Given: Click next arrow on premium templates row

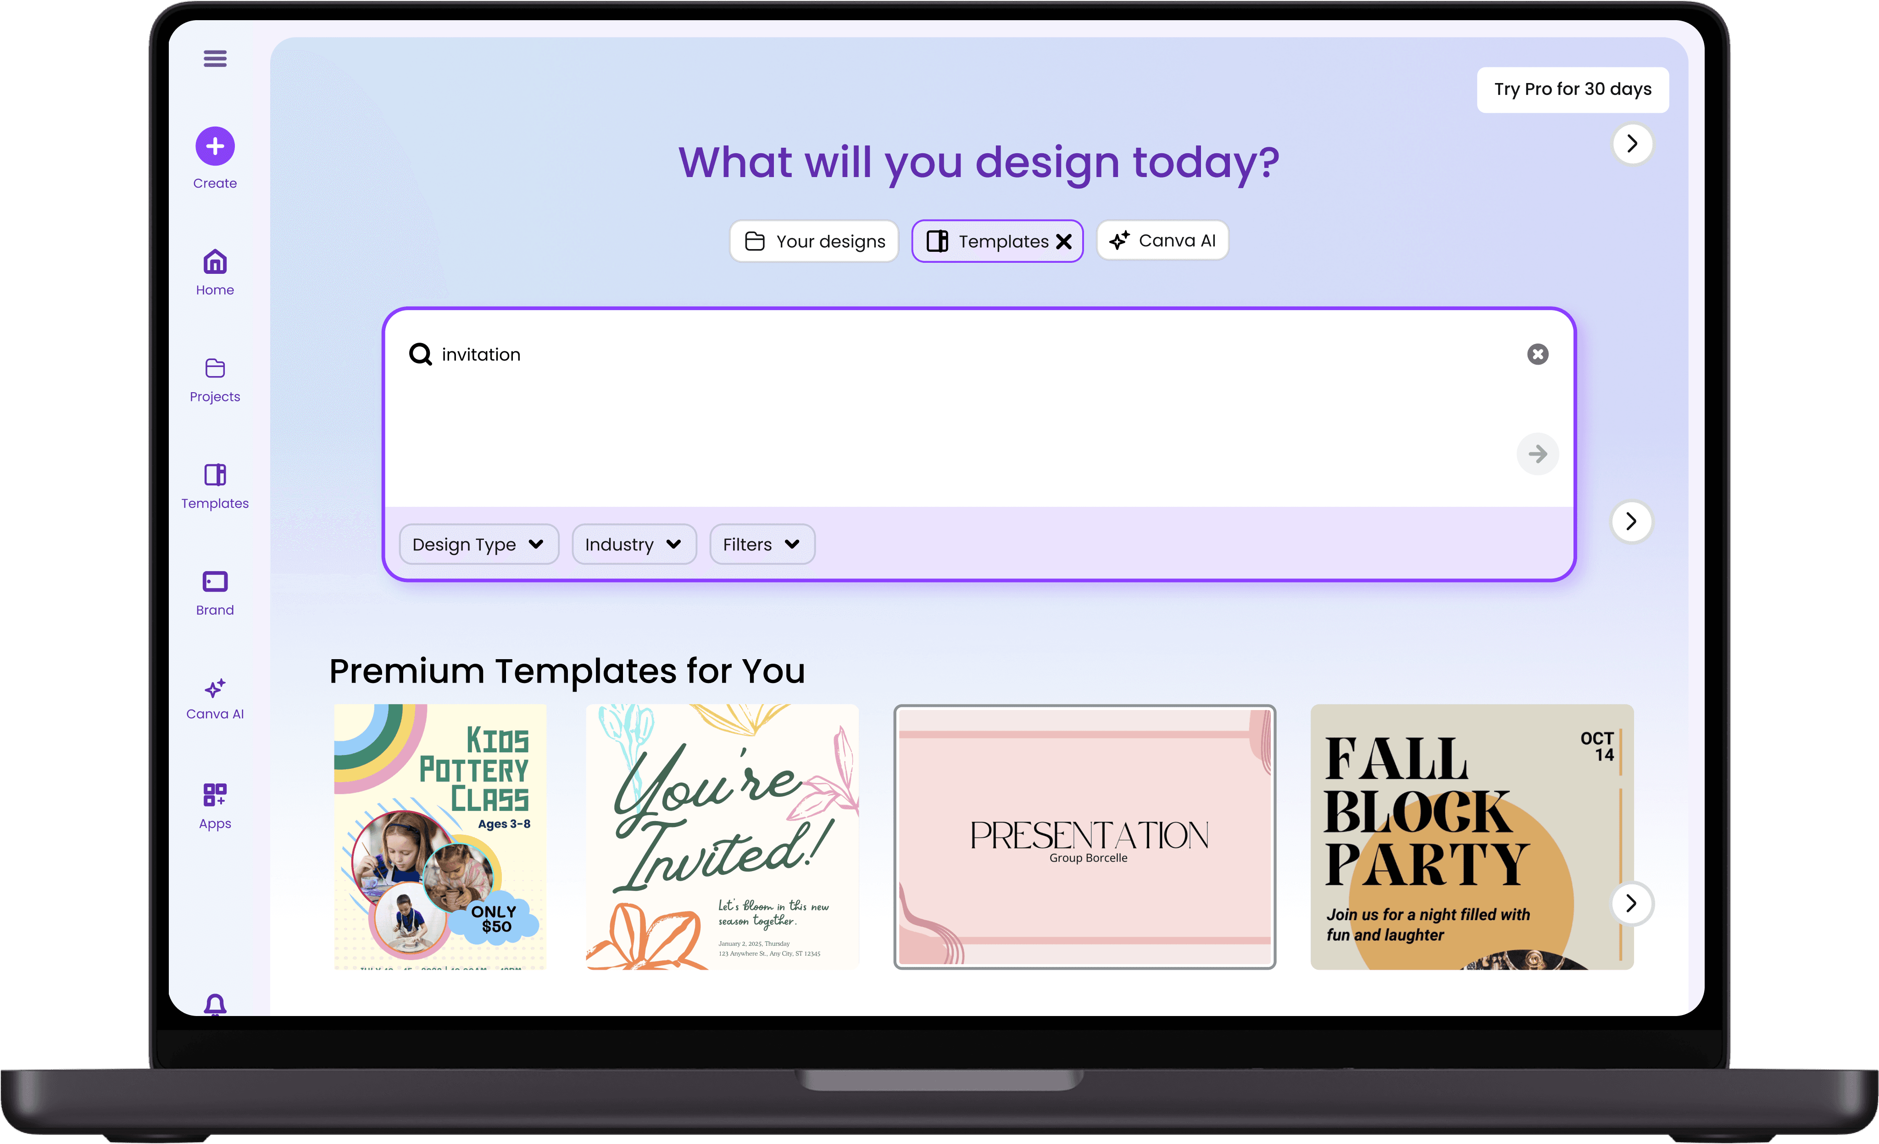Looking at the screenshot, I should click(x=1631, y=904).
